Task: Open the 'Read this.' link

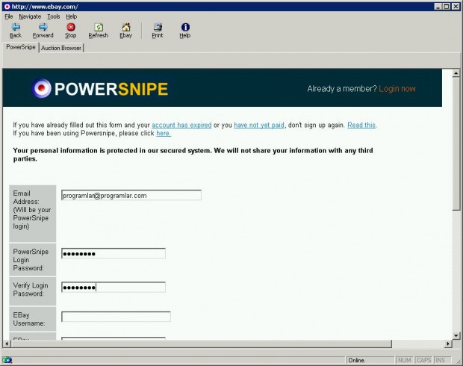Action: click(361, 125)
